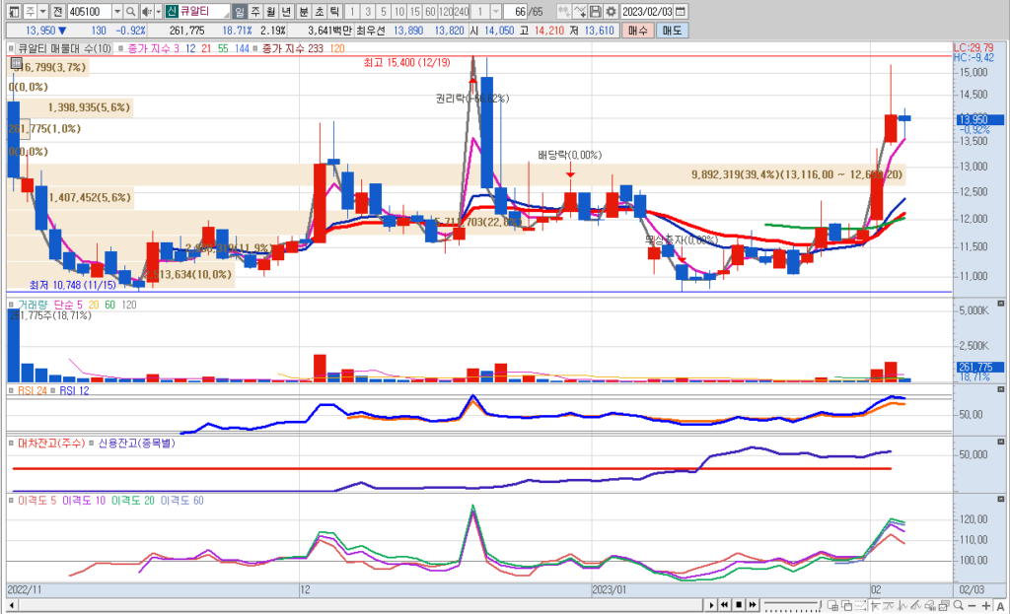
Task: Select the daily (일) chart period
Action: coord(240,11)
